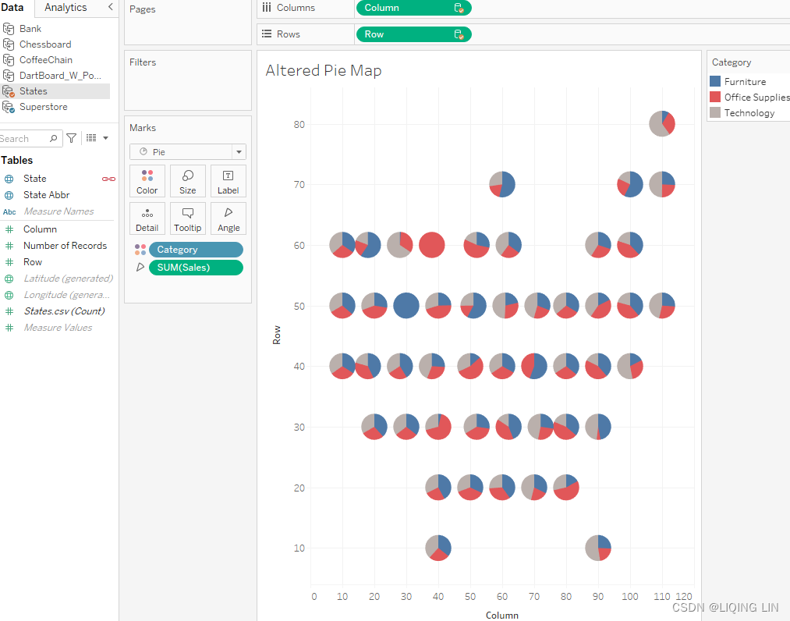Click the Furniture blue legend swatch

click(715, 81)
